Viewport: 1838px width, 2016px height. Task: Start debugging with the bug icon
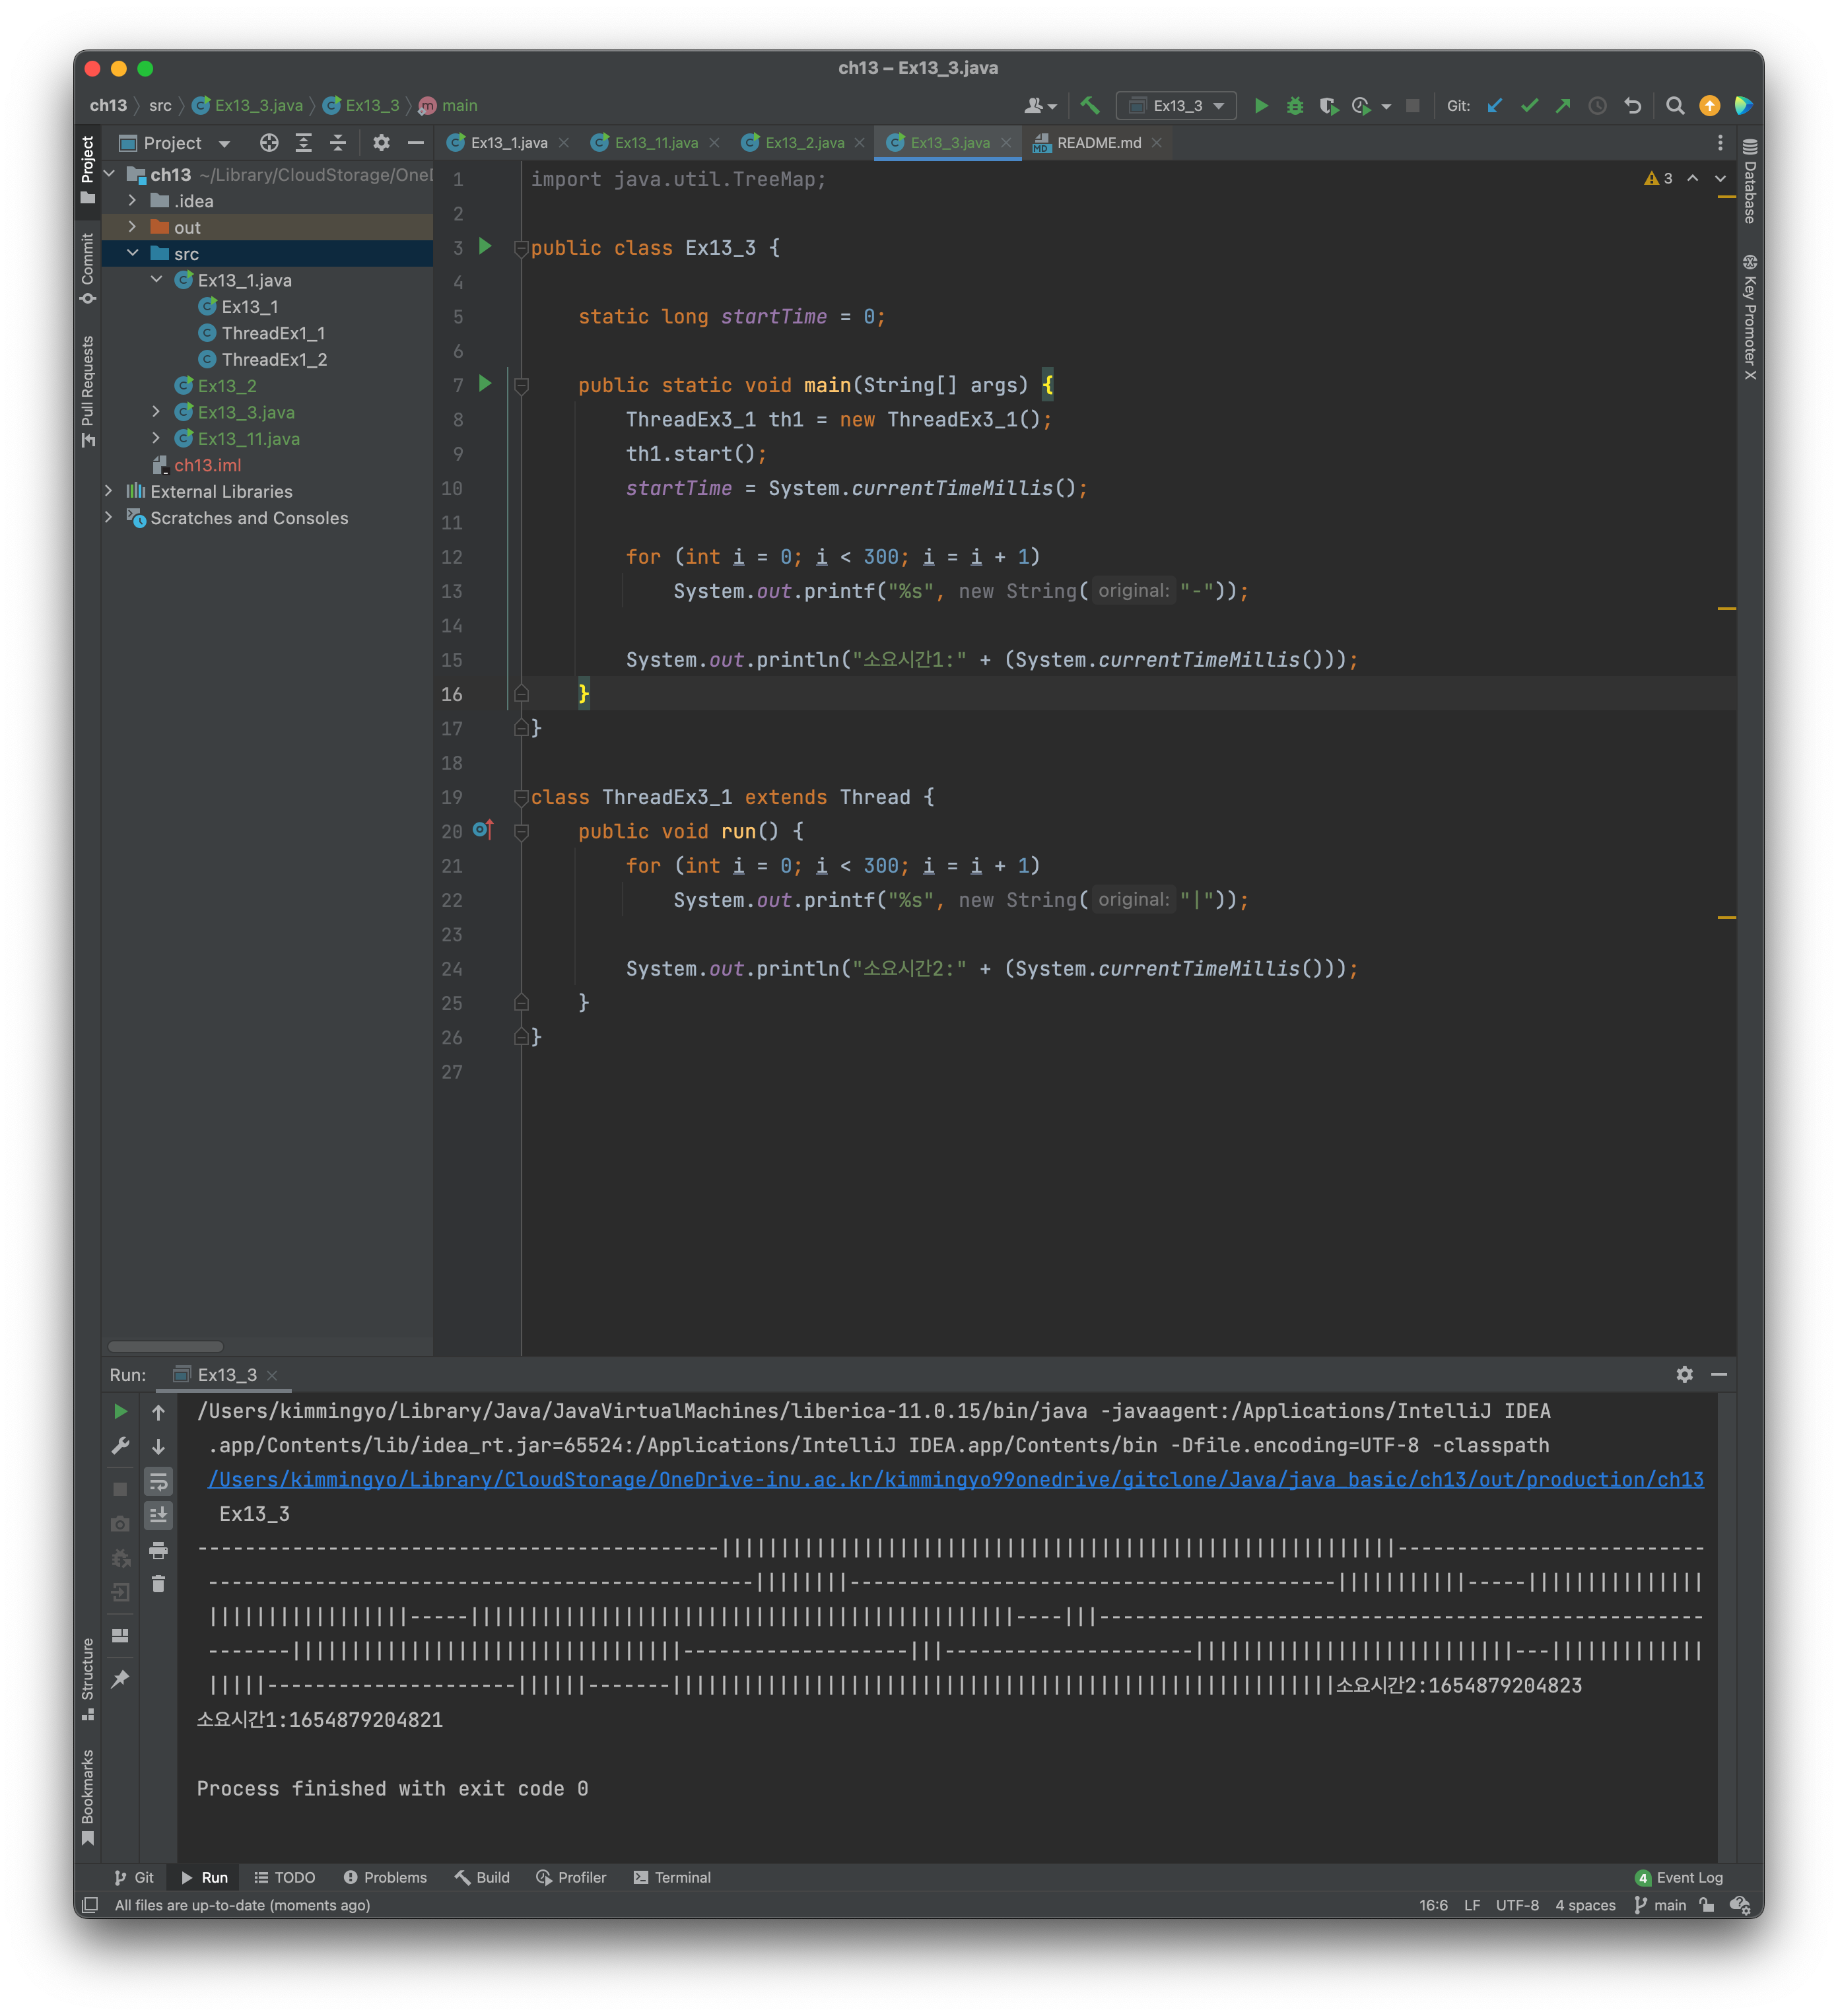[x=1295, y=105]
